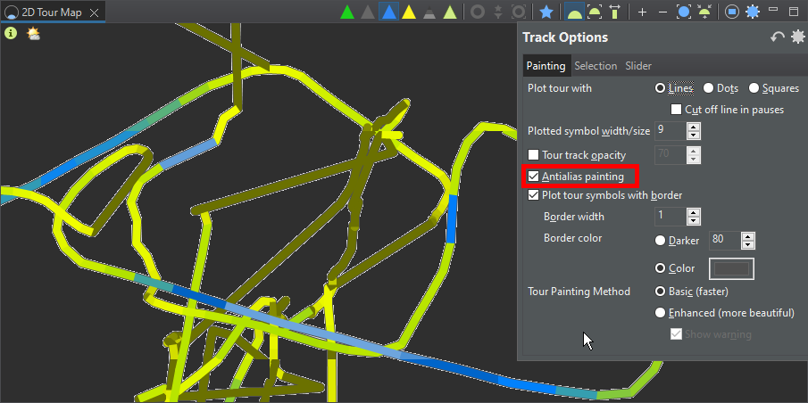Screen dimensions: 808x403
Task: Select the dark gray triangle graph icon
Action: tap(368, 12)
